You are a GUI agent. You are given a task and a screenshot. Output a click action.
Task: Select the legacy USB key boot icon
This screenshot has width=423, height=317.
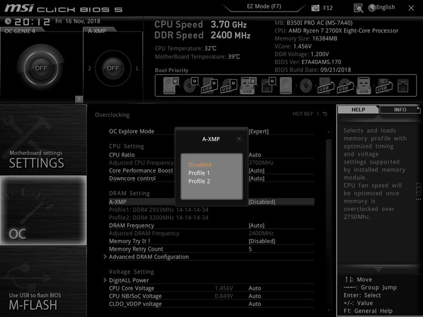[x=364, y=85]
